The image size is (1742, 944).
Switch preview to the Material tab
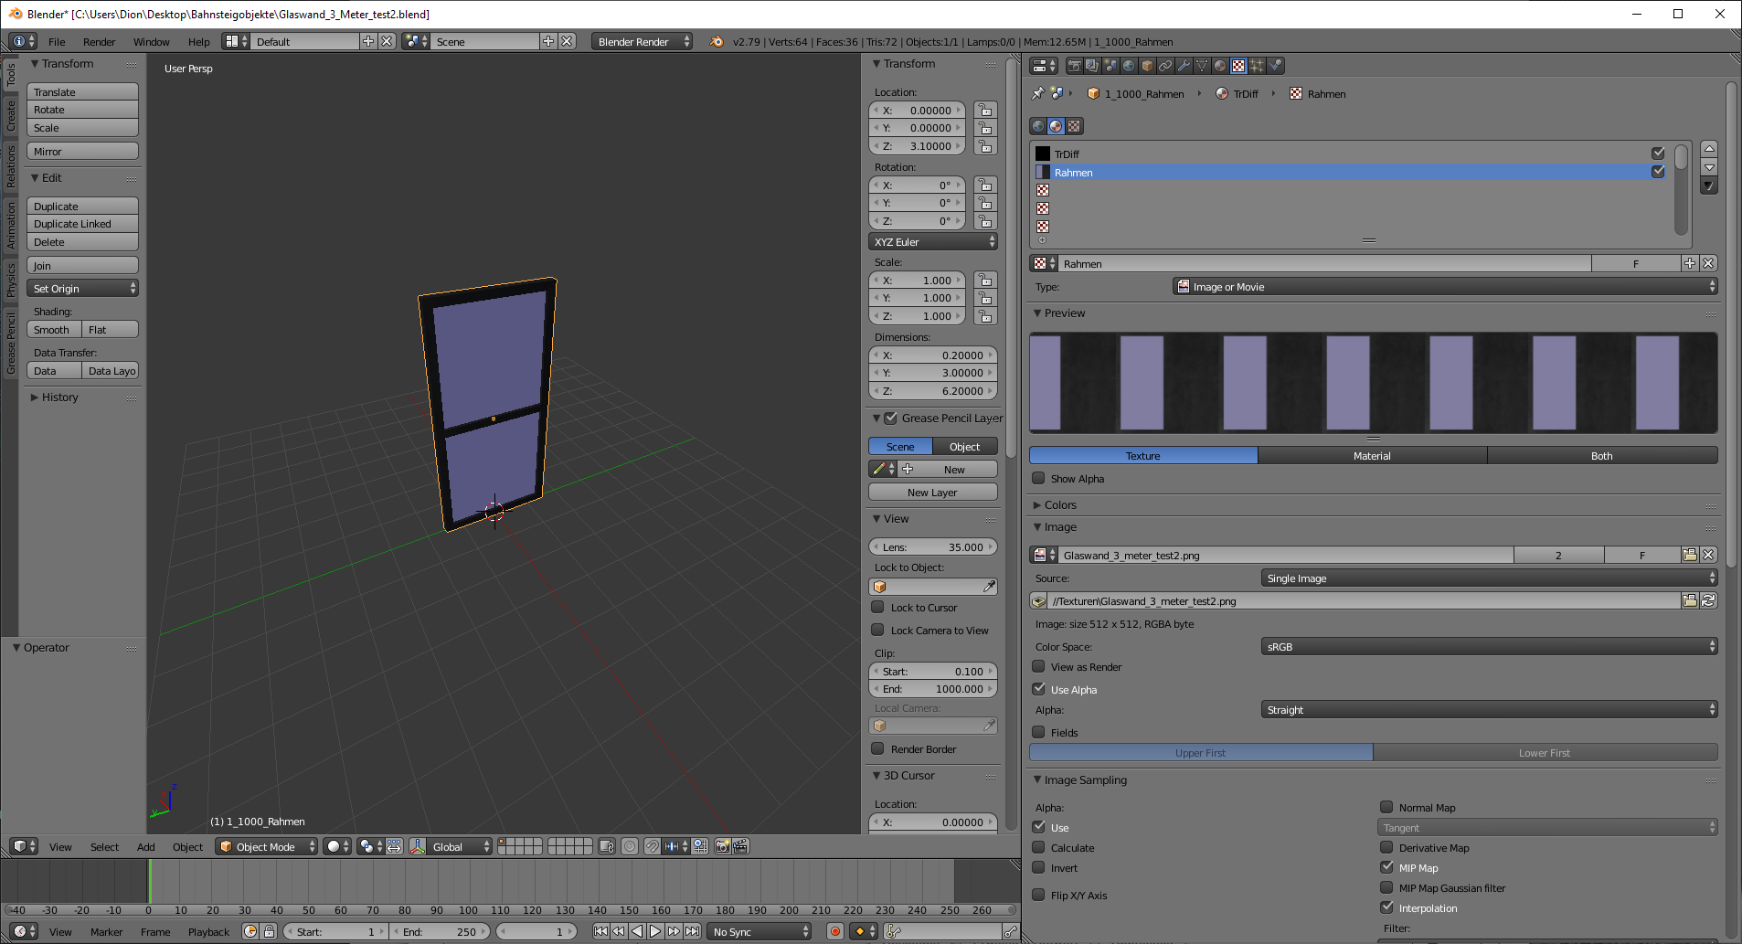(x=1372, y=455)
